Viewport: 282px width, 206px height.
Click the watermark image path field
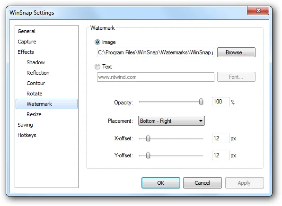coord(156,52)
